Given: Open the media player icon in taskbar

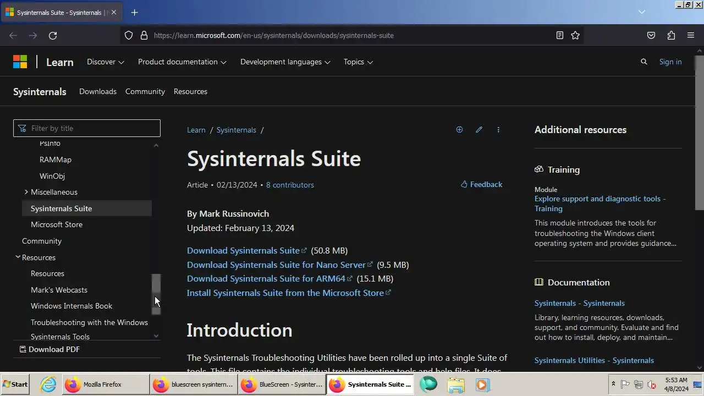Looking at the screenshot, I should [482, 384].
